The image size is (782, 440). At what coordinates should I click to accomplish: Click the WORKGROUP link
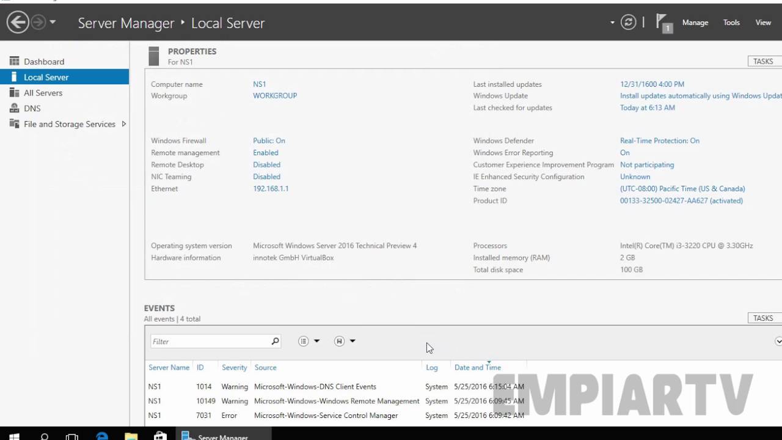(275, 96)
